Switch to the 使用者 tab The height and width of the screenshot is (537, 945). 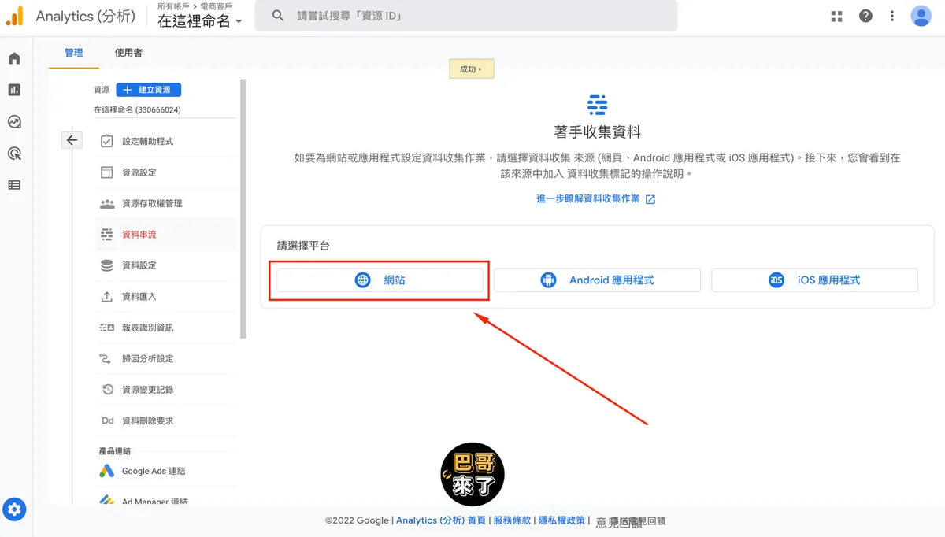pyautogui.click(x=128, y=53)
